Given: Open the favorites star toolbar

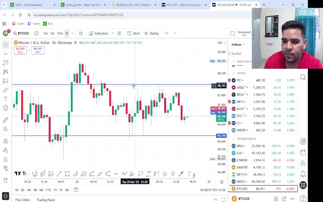Looking at the screenshot, I should pyautogui.click(x=6, y=196).
